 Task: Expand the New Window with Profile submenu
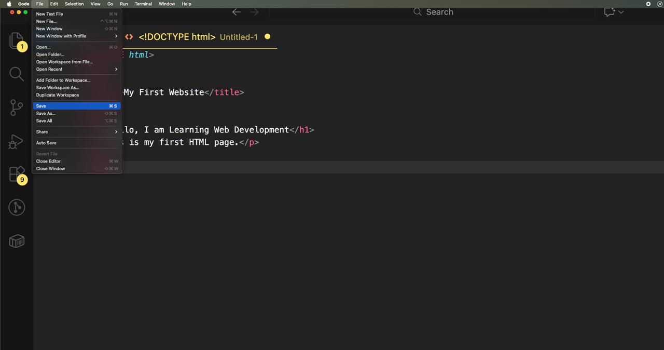[61, 36]
